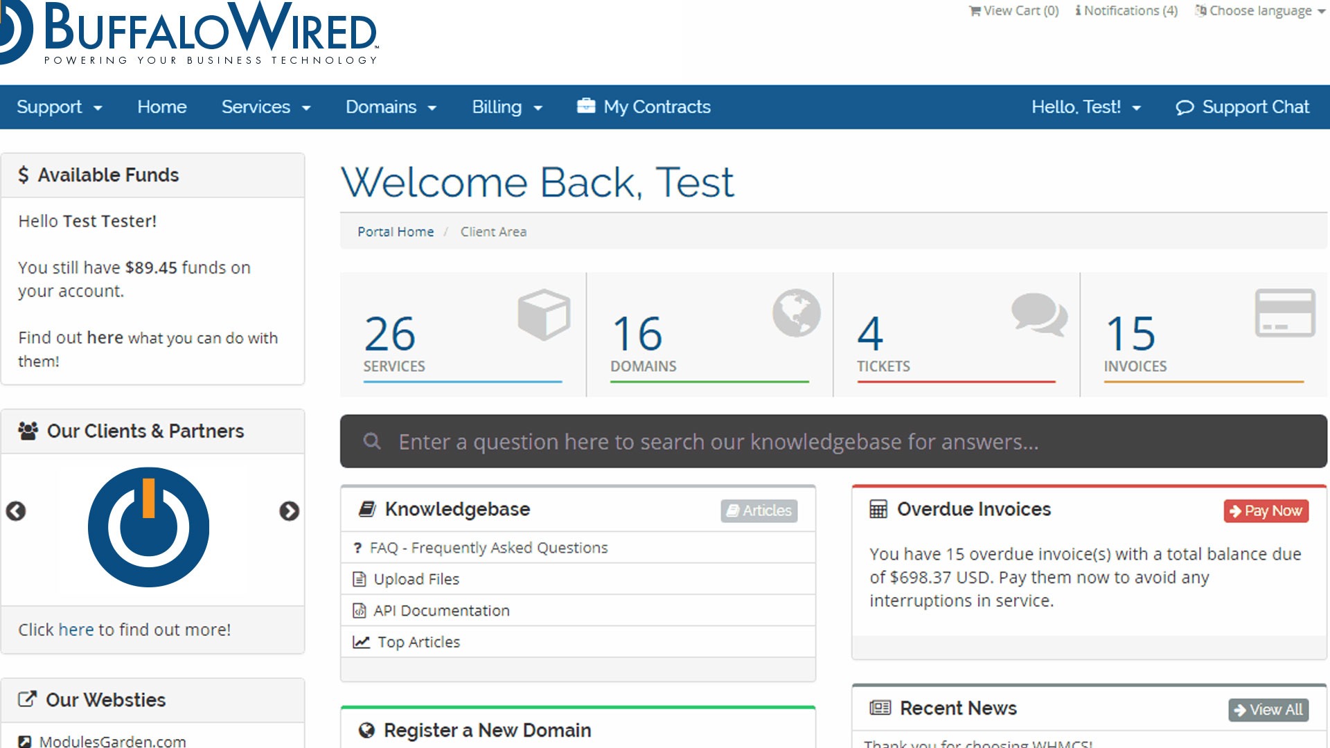Open the Support menu
This screenshot has height=748, width=1330.
coord(58,107)
